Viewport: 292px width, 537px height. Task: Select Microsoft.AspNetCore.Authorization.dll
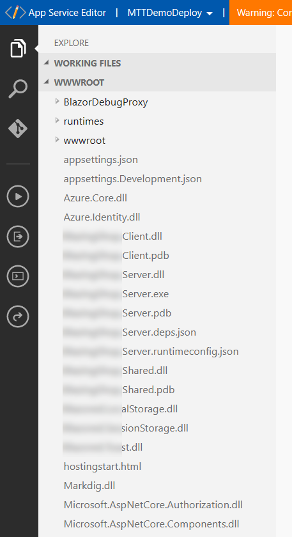(153, 505)
